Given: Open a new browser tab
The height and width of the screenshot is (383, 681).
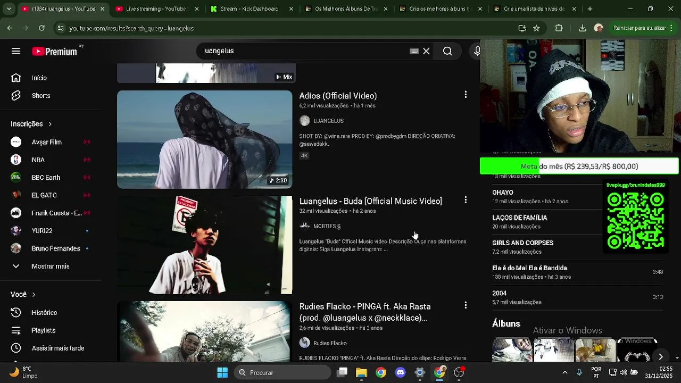Looking at the screenshot, I should pos(589,9).
